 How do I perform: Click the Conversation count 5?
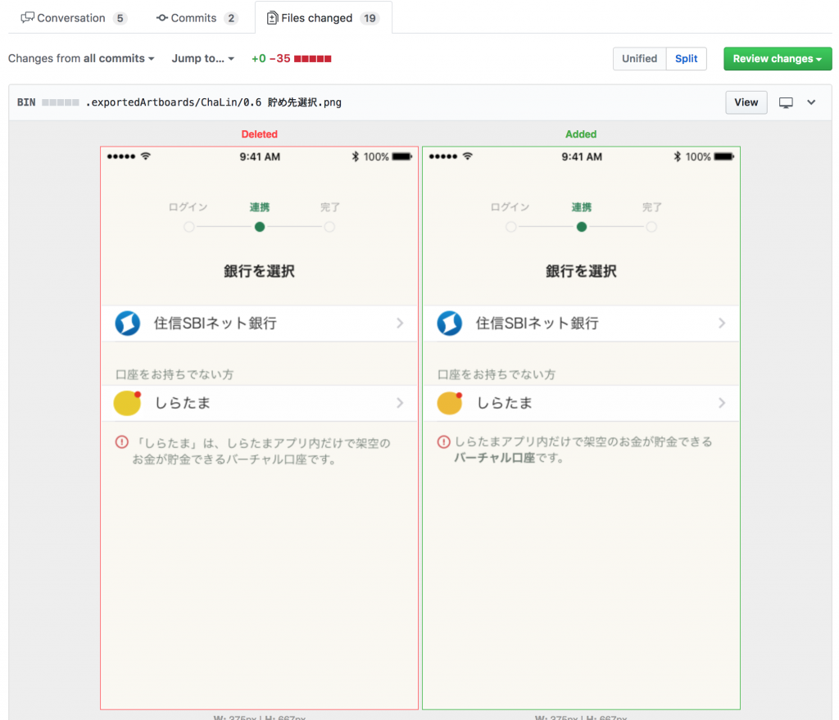click(x=120, y=18)
